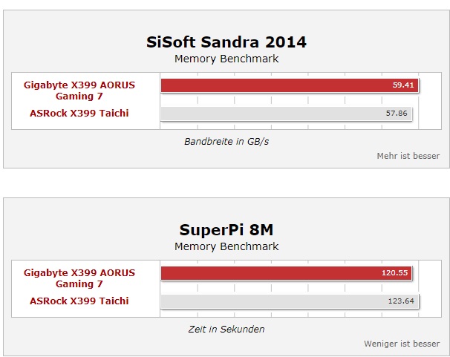450x357 pixels.
Task: Click the SiSoft Sandra 2014 chart title
Action: [226, 42]
